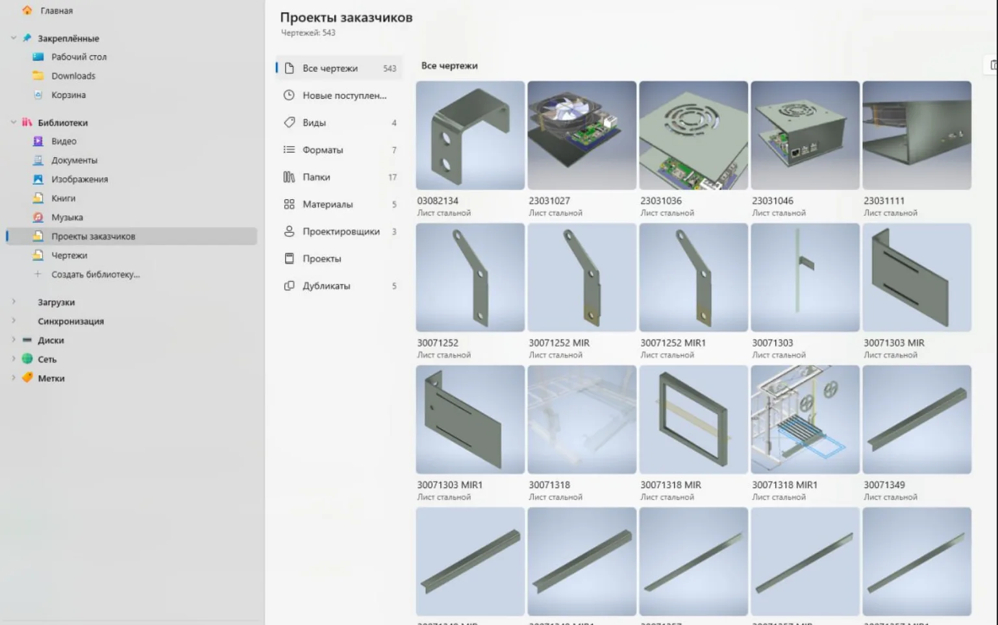This screenshot has height=625, width=998.
Task: Select the Materials grid icon
Action: click(289, 204)
